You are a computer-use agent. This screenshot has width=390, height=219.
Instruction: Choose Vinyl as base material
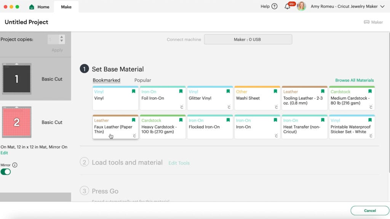[x=115, y=98]
